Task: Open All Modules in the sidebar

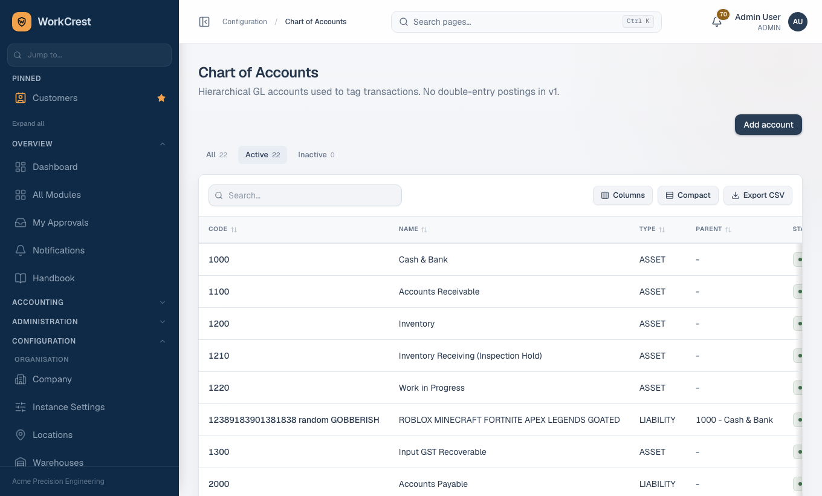Action: click(x=89, y=195)
